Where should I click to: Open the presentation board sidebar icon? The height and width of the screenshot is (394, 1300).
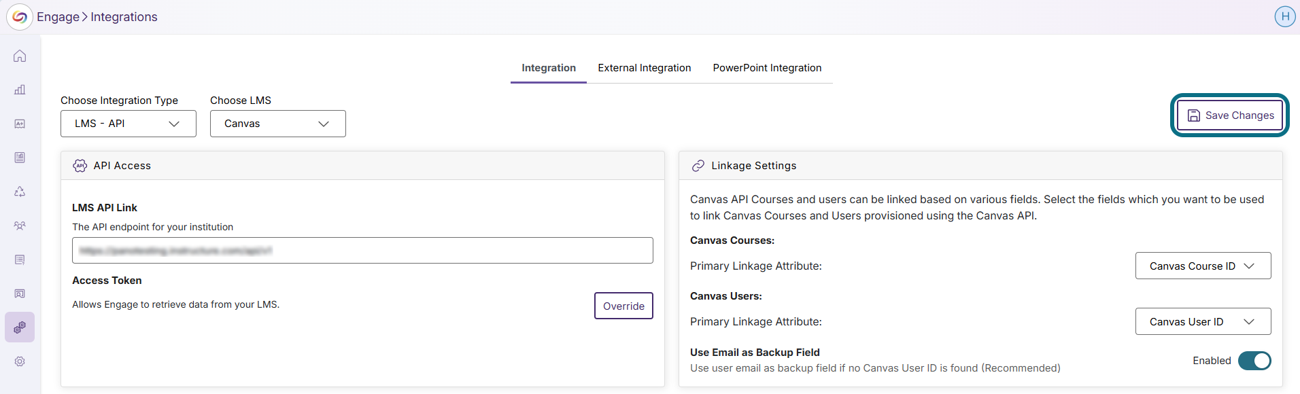click(20, 293)
